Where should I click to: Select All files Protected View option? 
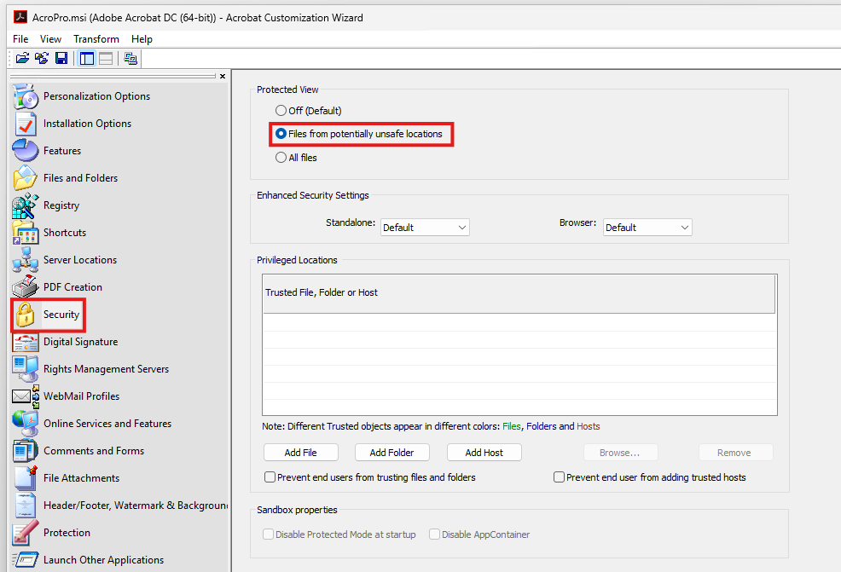[281, 158]
